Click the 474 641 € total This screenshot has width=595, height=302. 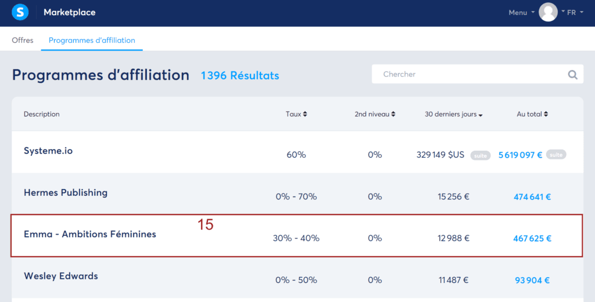pyautogui.click(x=532, y=197)
